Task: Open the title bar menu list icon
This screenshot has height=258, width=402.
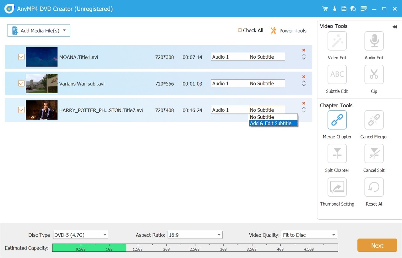Action: pos(364,9)
